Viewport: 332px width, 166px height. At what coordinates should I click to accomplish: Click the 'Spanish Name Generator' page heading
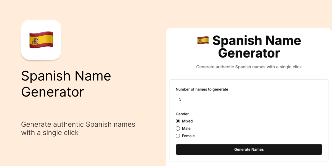point(249,46)
